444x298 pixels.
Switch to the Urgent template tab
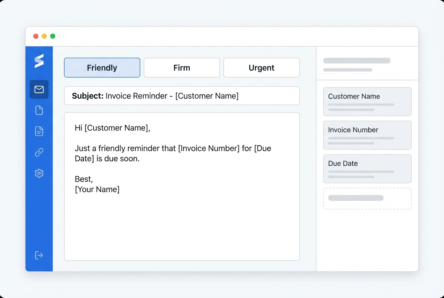[x=261, y=67]
